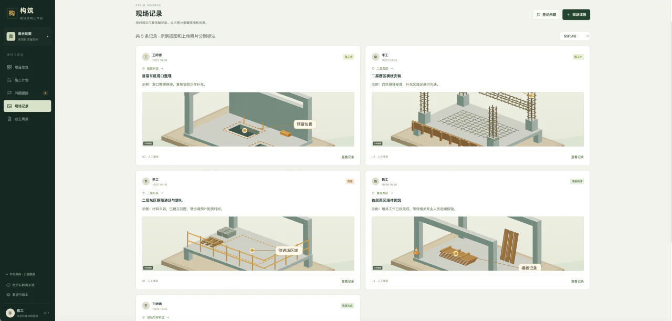
Task: Click the 问题跟踪 count badge
Action: (45, 93)
